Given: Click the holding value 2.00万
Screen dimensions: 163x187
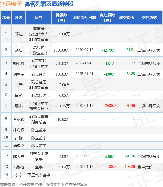Looking at the screenshot, I should tap(64, 85).
